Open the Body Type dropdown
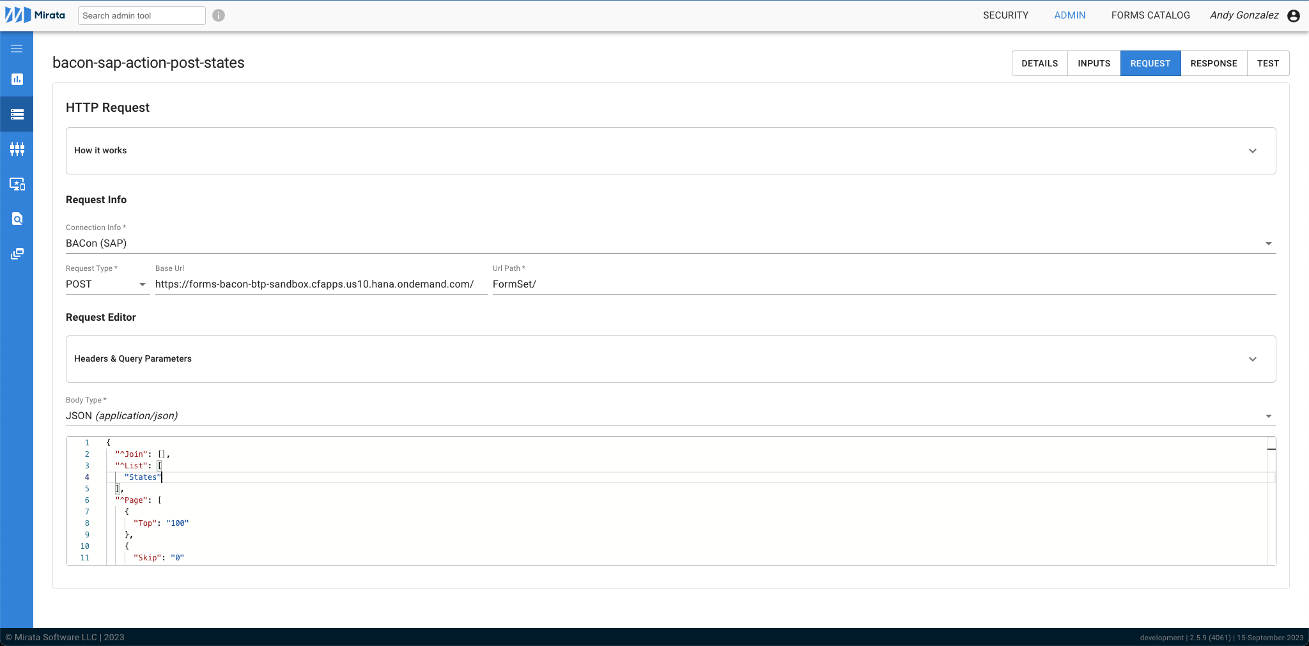This screenshot has height=646, width=1309. pyautogui.click(x=671, y=416)
